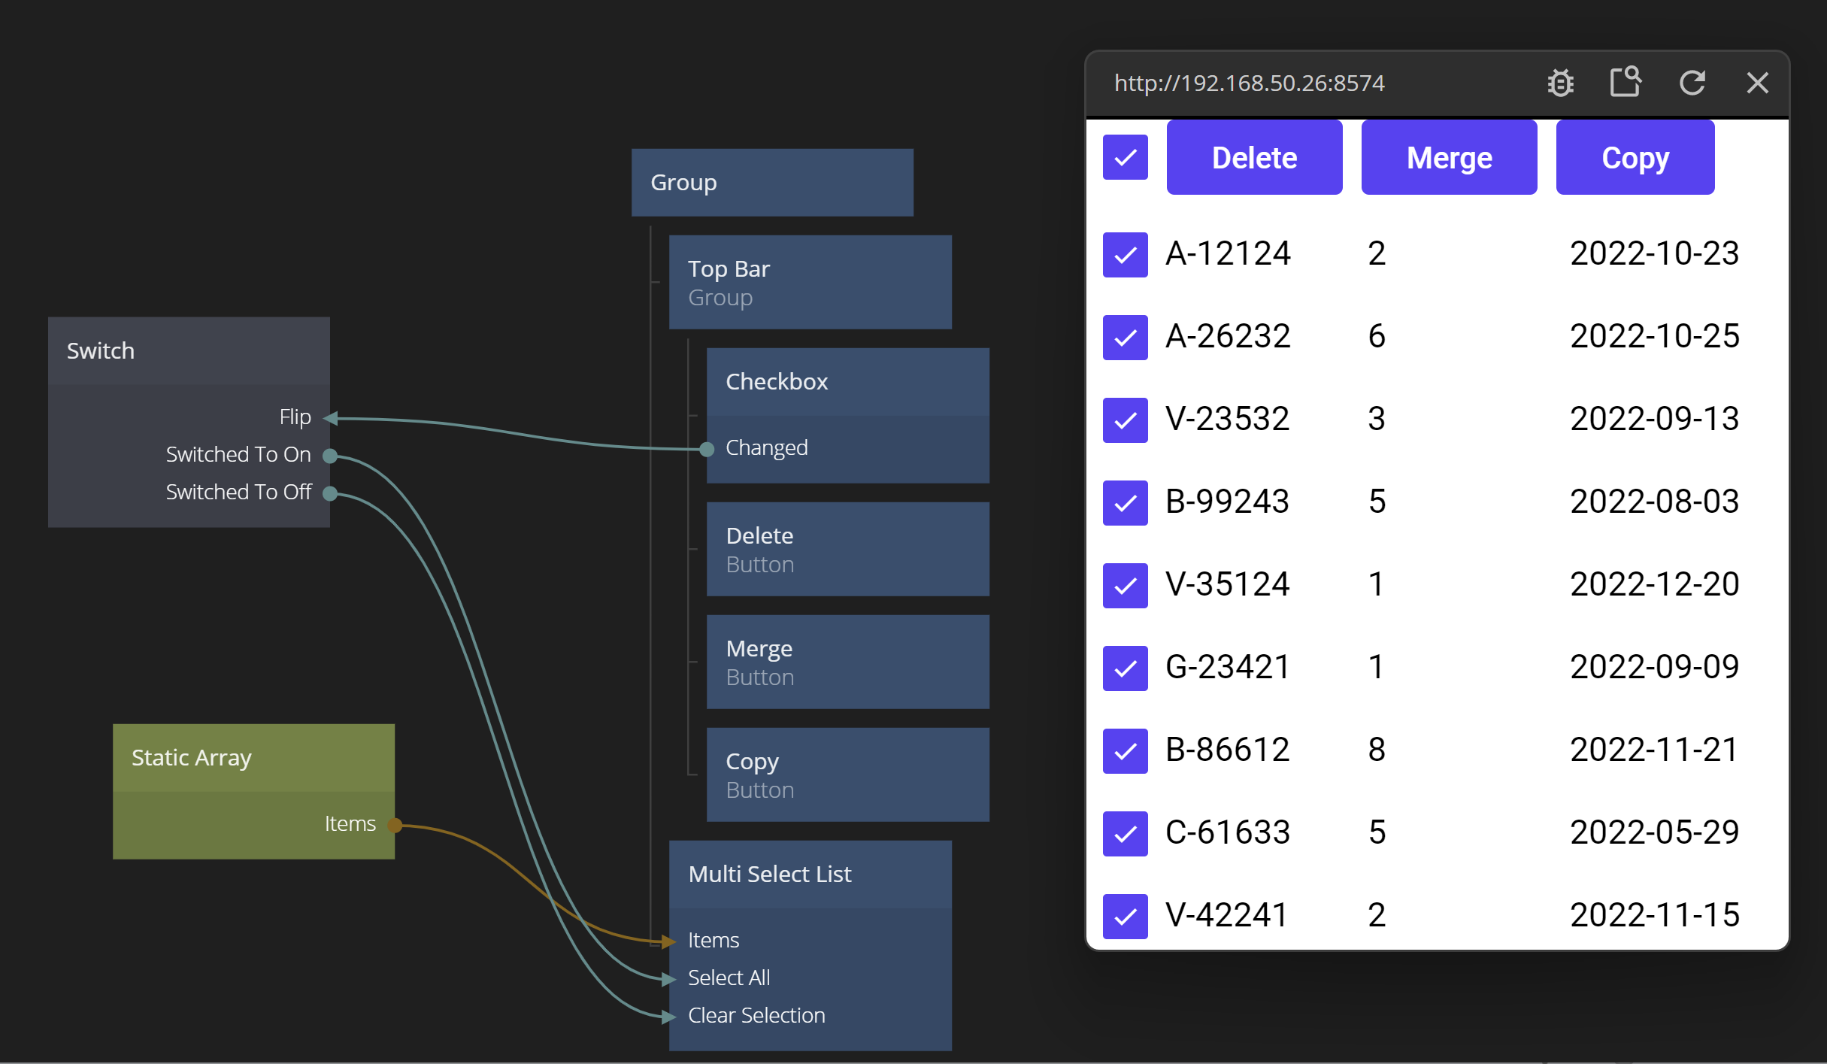1827x1064 pixels.
Task: Toggle the select-all checkbox beside Delete
Action: coord(1125,157)
